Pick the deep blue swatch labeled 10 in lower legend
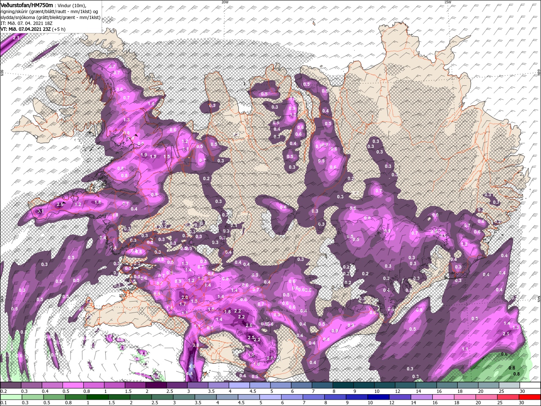 (379, 397)
